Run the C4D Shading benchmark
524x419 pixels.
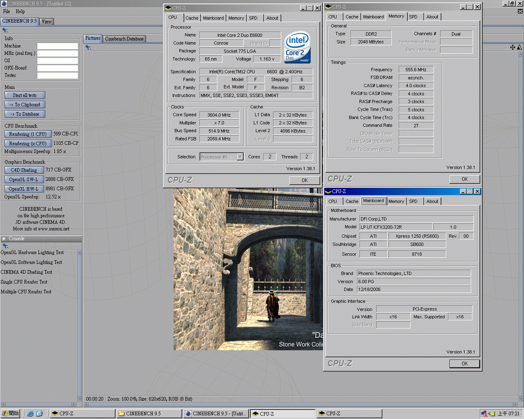pyautogui.click(x=24, y=170)
